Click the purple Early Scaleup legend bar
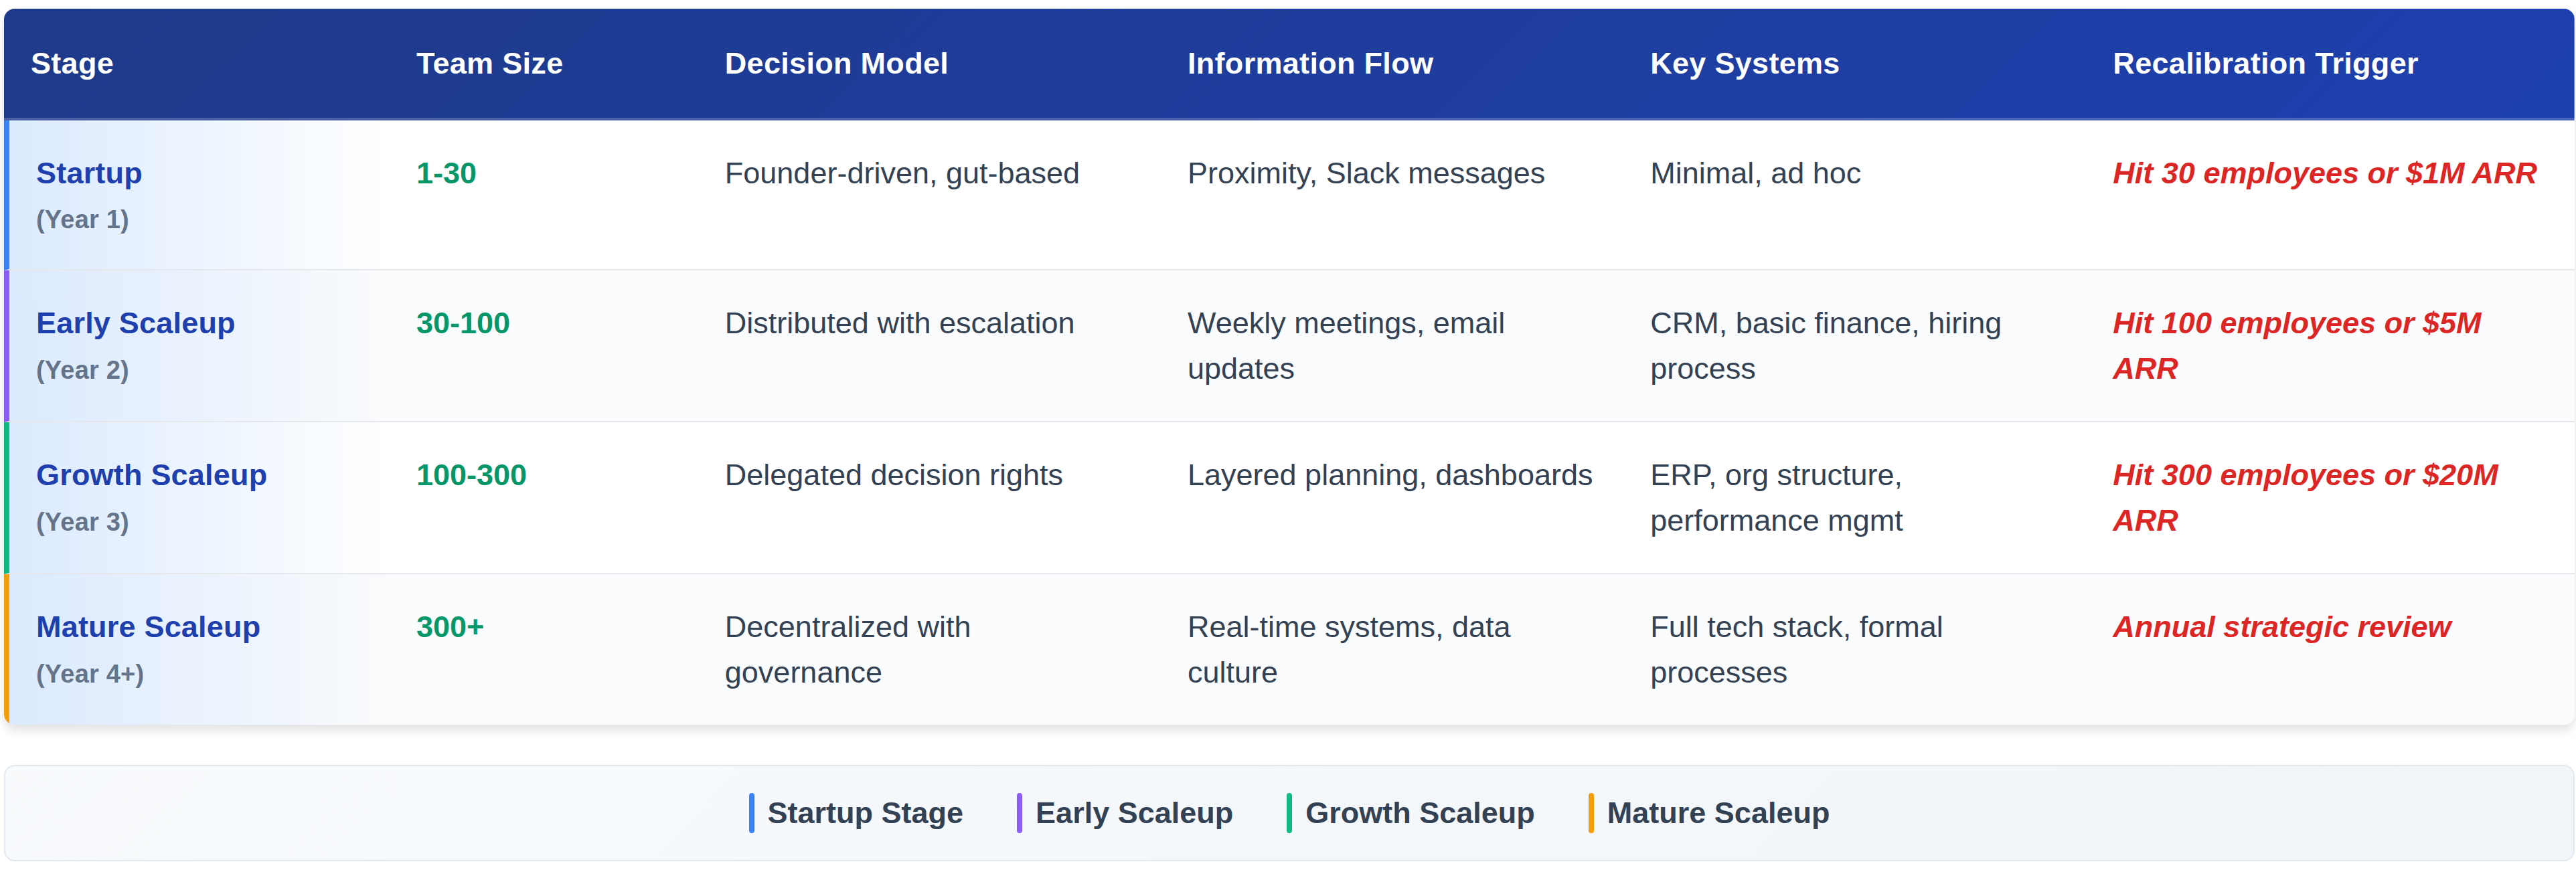Image resolution: width=2576 pixels, height=876 pixels. point(1019,813)
